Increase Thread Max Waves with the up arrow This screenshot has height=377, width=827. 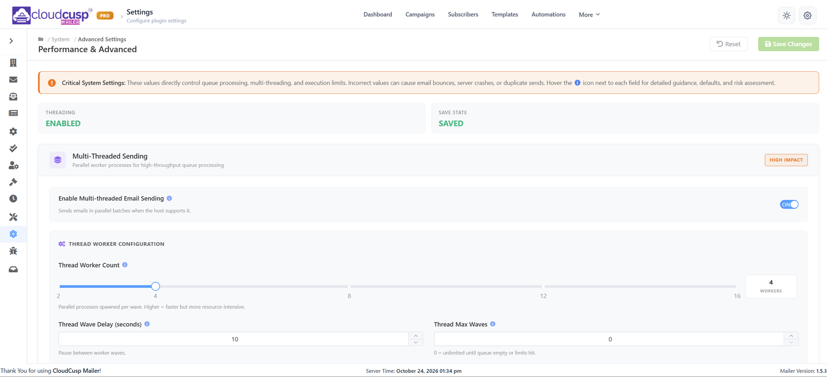[x=791, y=336]
